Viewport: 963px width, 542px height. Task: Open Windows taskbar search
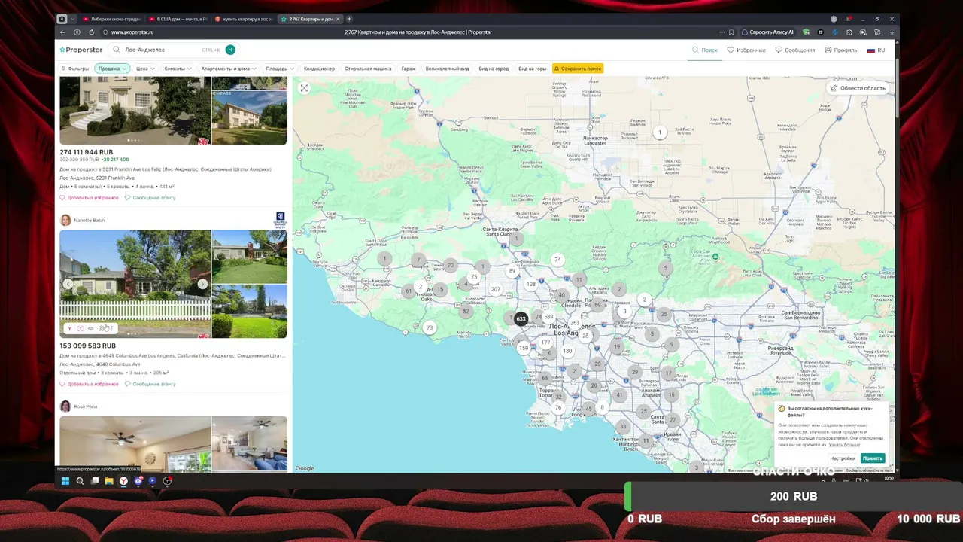80,481
